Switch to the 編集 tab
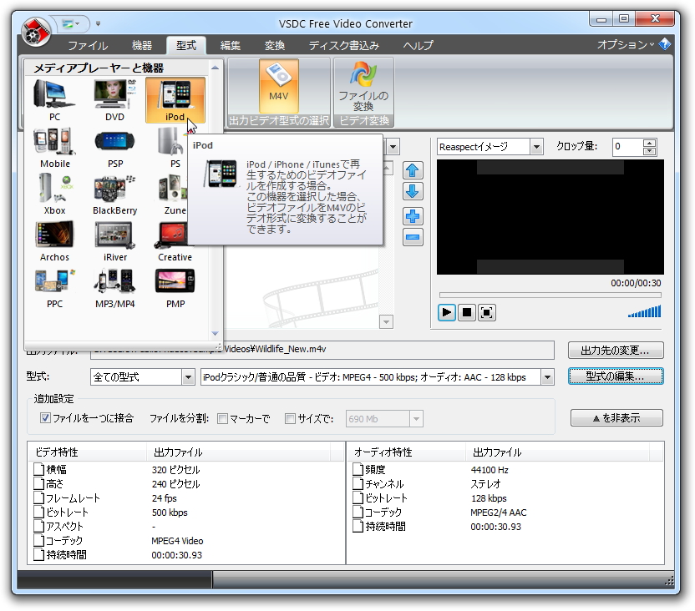This screenshot has height=611, width=695. pyautogui.click(x=231, y=46)
